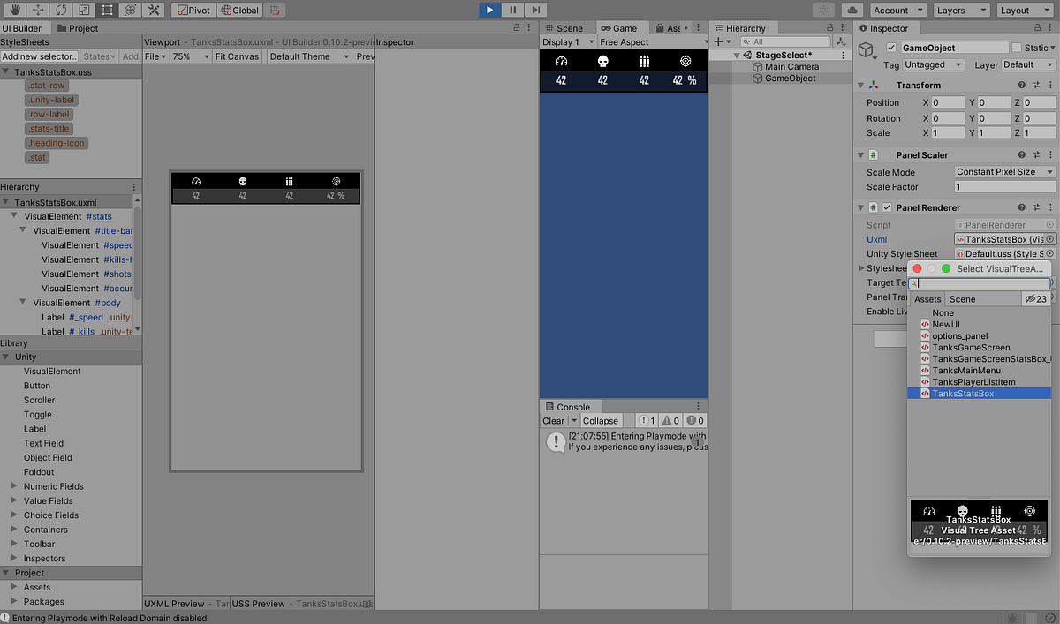
Task: Step one frame forward
Action: pos(535,10)
